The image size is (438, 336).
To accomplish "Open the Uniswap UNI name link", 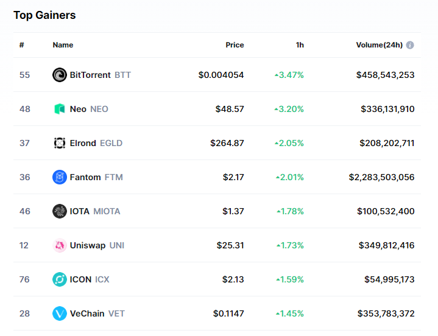I will pyautogui.click(x=97, y=245).
